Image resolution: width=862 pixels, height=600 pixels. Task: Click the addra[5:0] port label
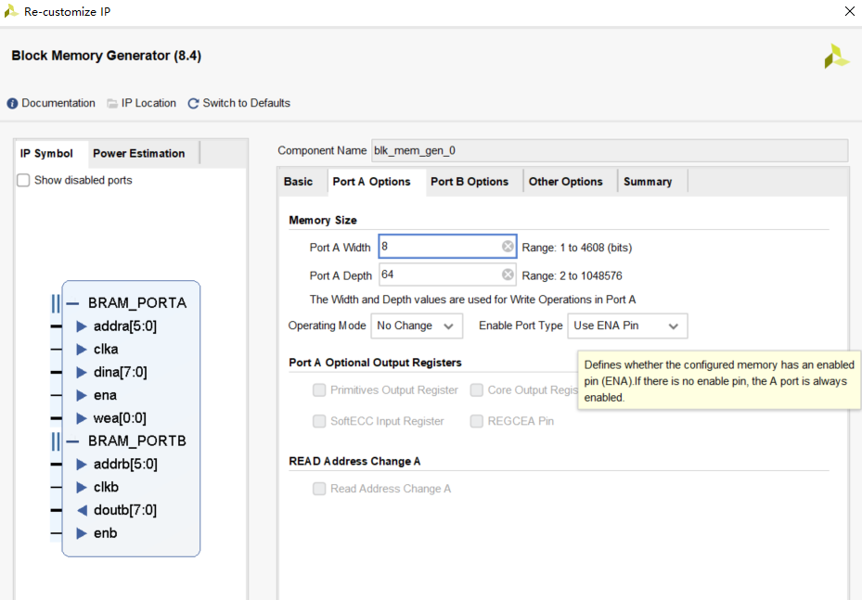pyautogui.click(x=125, y=326)
